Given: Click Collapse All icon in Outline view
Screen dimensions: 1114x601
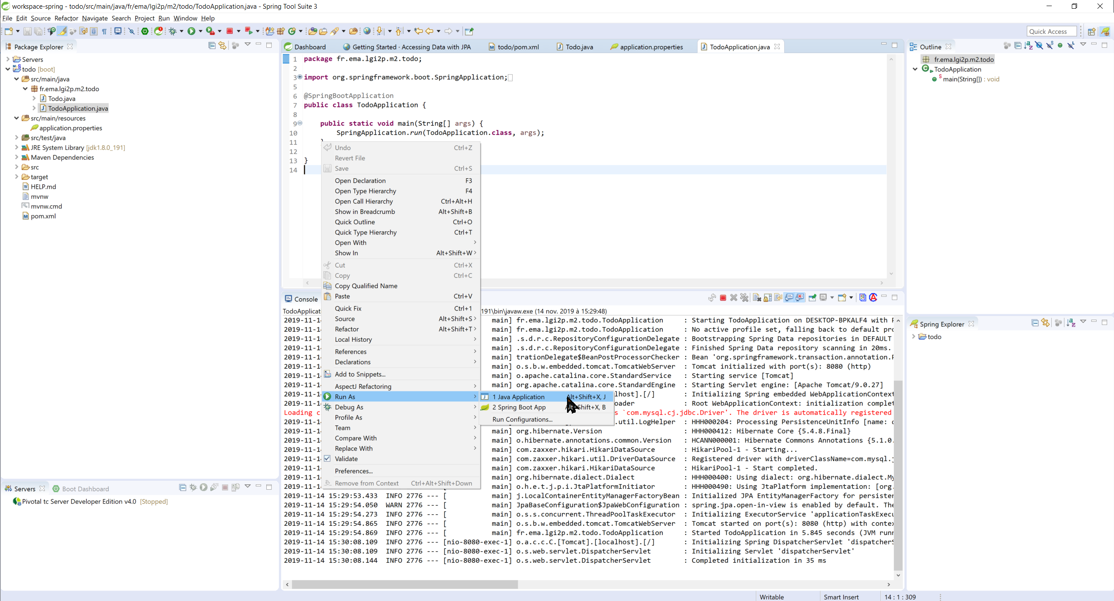Looking at the screenshot, I should click(1018, 45).
